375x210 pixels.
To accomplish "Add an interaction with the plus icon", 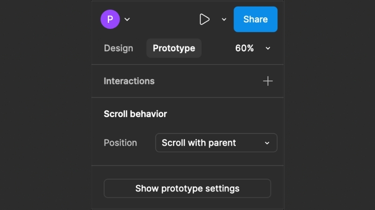I will coord(268,81).
